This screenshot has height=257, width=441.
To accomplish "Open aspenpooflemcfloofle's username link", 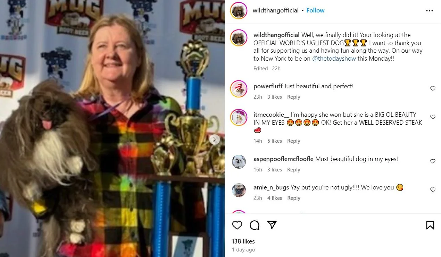I will click(x=283, y=159).
